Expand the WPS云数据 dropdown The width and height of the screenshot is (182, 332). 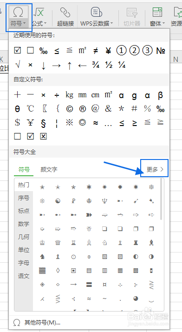click(x=97, y=17)
